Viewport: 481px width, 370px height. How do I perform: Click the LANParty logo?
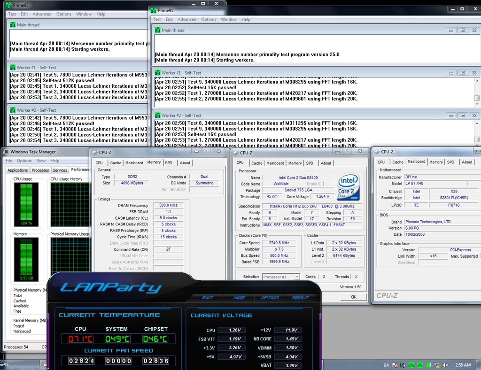coord(111,287)
